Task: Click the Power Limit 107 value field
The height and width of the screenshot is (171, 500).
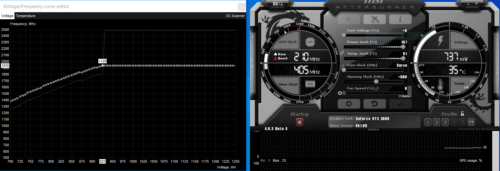Action: click(404, 42)
